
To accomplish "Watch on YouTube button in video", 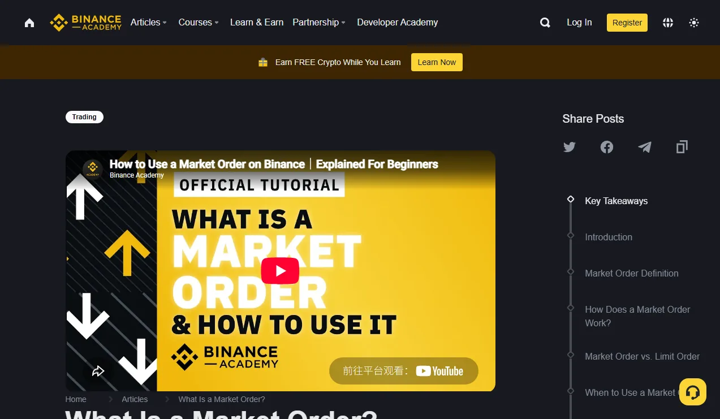I will (x=404, y=371).
